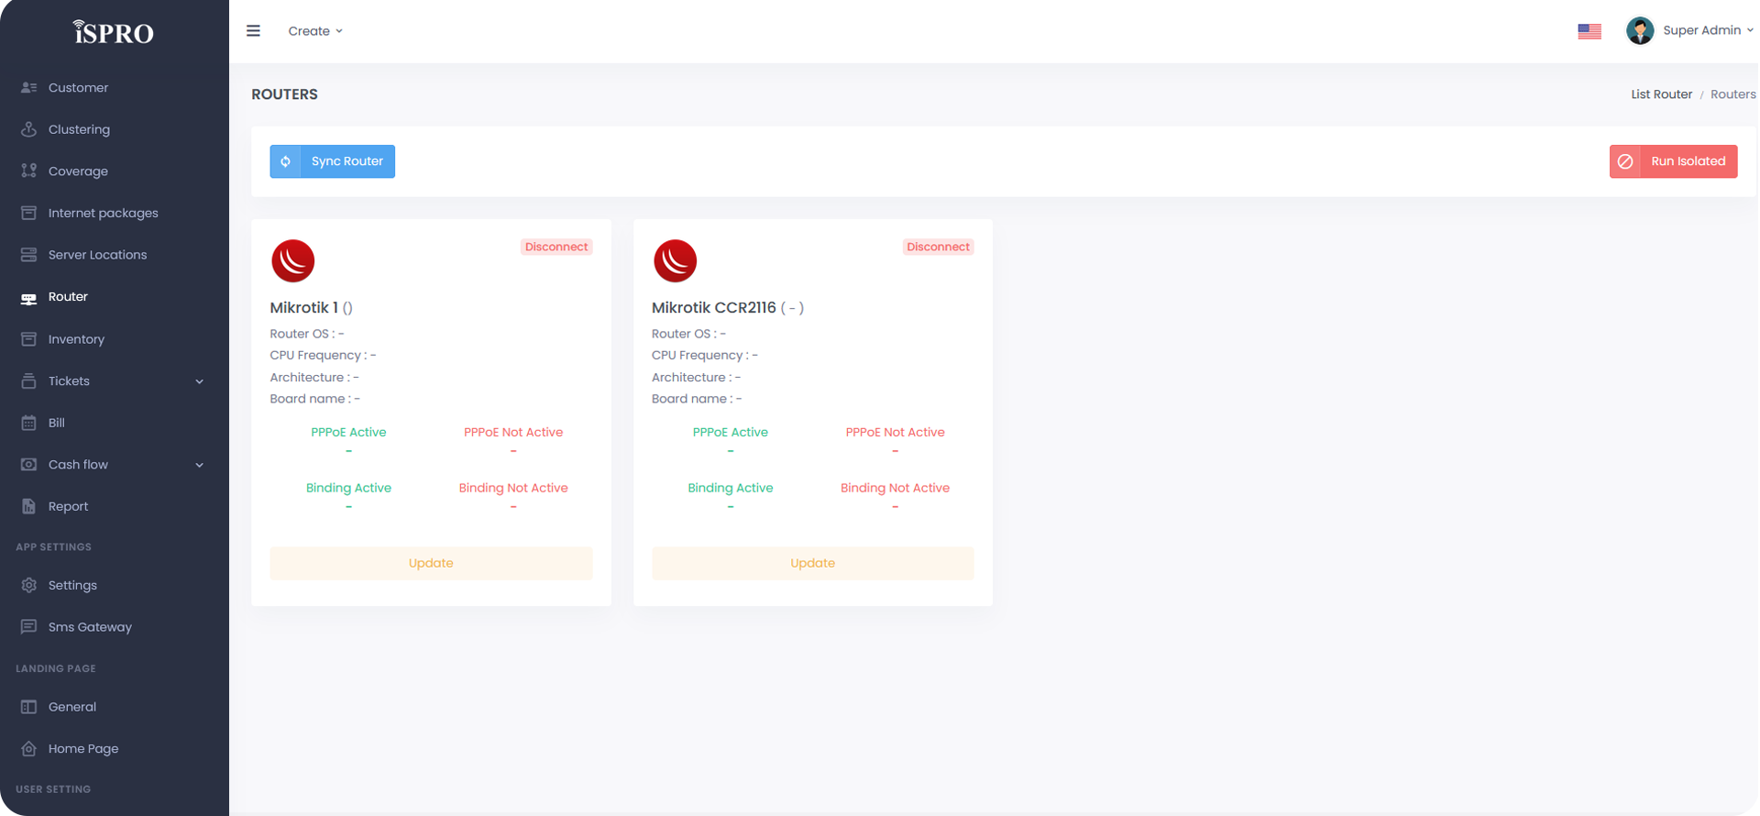
Task: Click the Report document icon
Action: point(28,506)
